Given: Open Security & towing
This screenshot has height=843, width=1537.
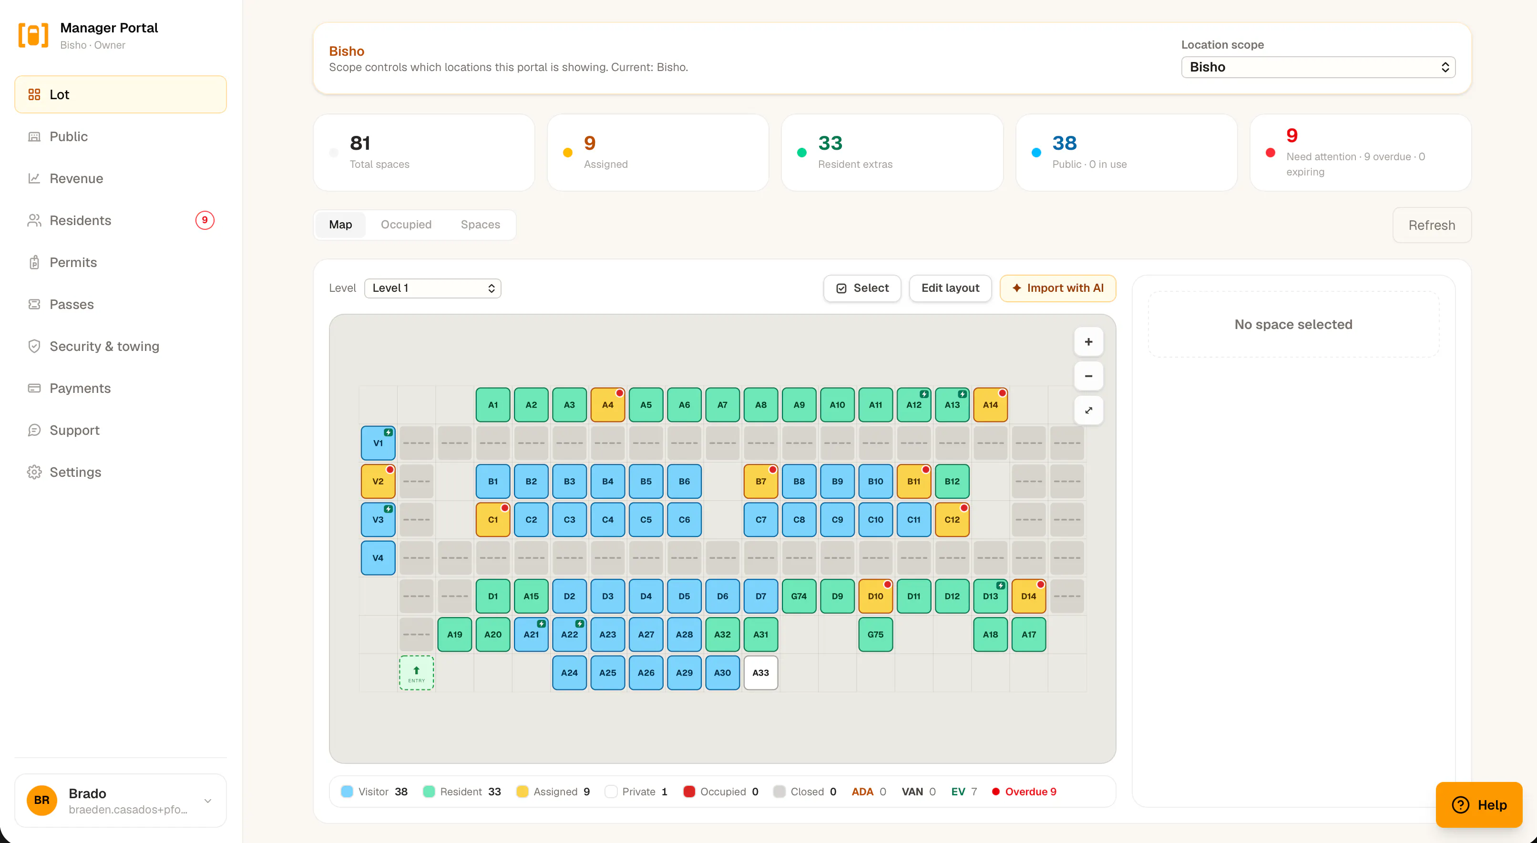Looking at the screenshot, I should (121, 346).
